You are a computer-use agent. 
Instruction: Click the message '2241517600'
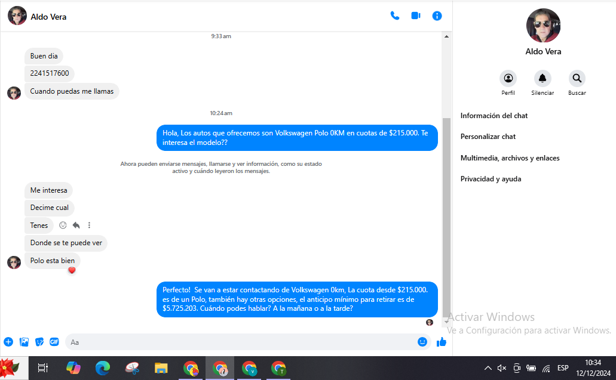tap(50, 73)
